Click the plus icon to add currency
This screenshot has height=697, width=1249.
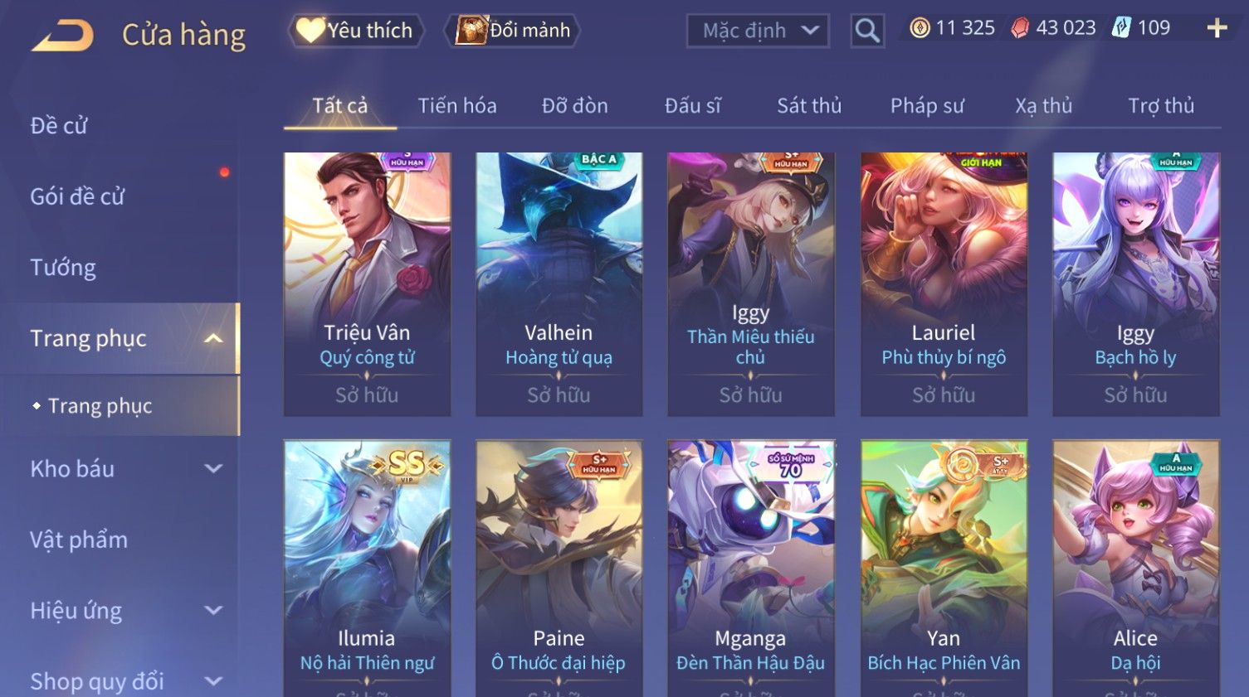click(1217, 28)
